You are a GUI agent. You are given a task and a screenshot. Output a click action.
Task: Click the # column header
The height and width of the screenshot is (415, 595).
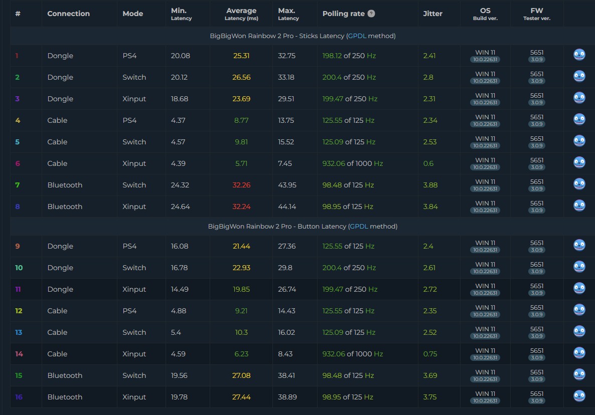[x=18, y=14]
